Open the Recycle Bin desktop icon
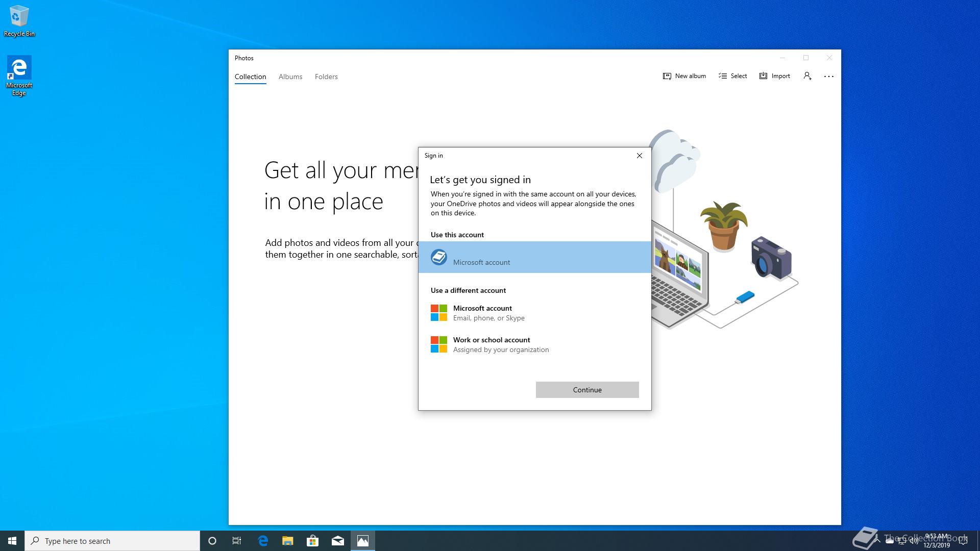 19,21
